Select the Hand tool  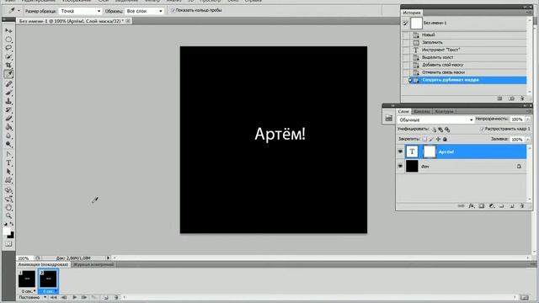pos(8,207)
